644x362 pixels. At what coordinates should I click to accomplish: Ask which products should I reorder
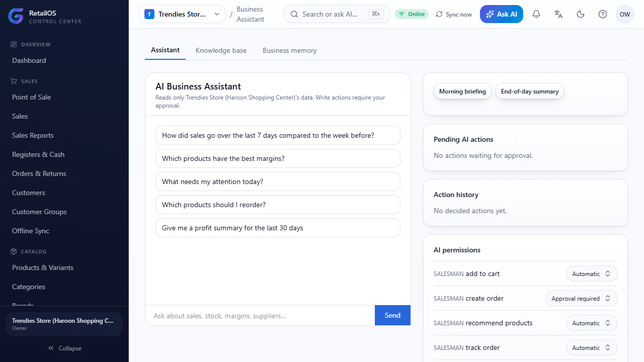[x=278, y=205]
